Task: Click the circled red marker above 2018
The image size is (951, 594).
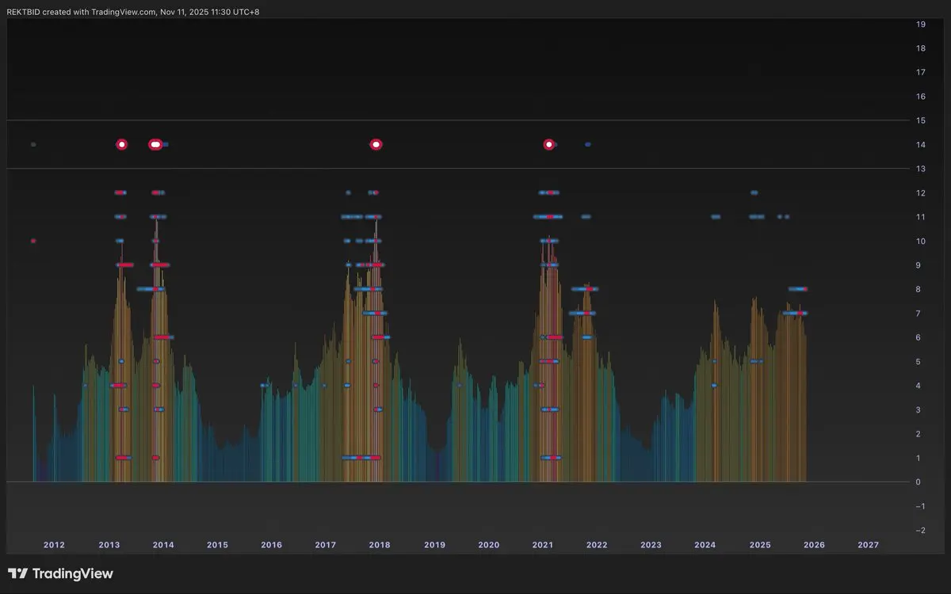Action: click(376, 144)
